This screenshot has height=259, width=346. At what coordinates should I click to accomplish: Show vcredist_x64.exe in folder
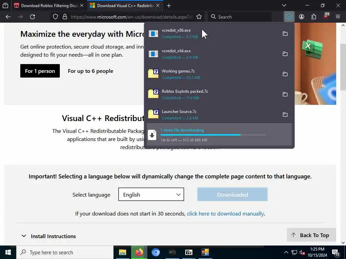coord(285,54)
